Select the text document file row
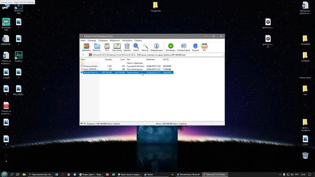Screen dimensions: 315x177 [126, 69]
